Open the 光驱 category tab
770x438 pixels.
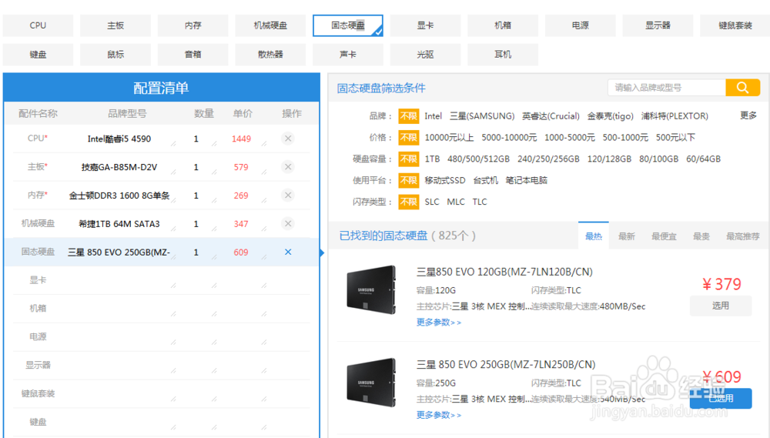[x=425, y=55]
